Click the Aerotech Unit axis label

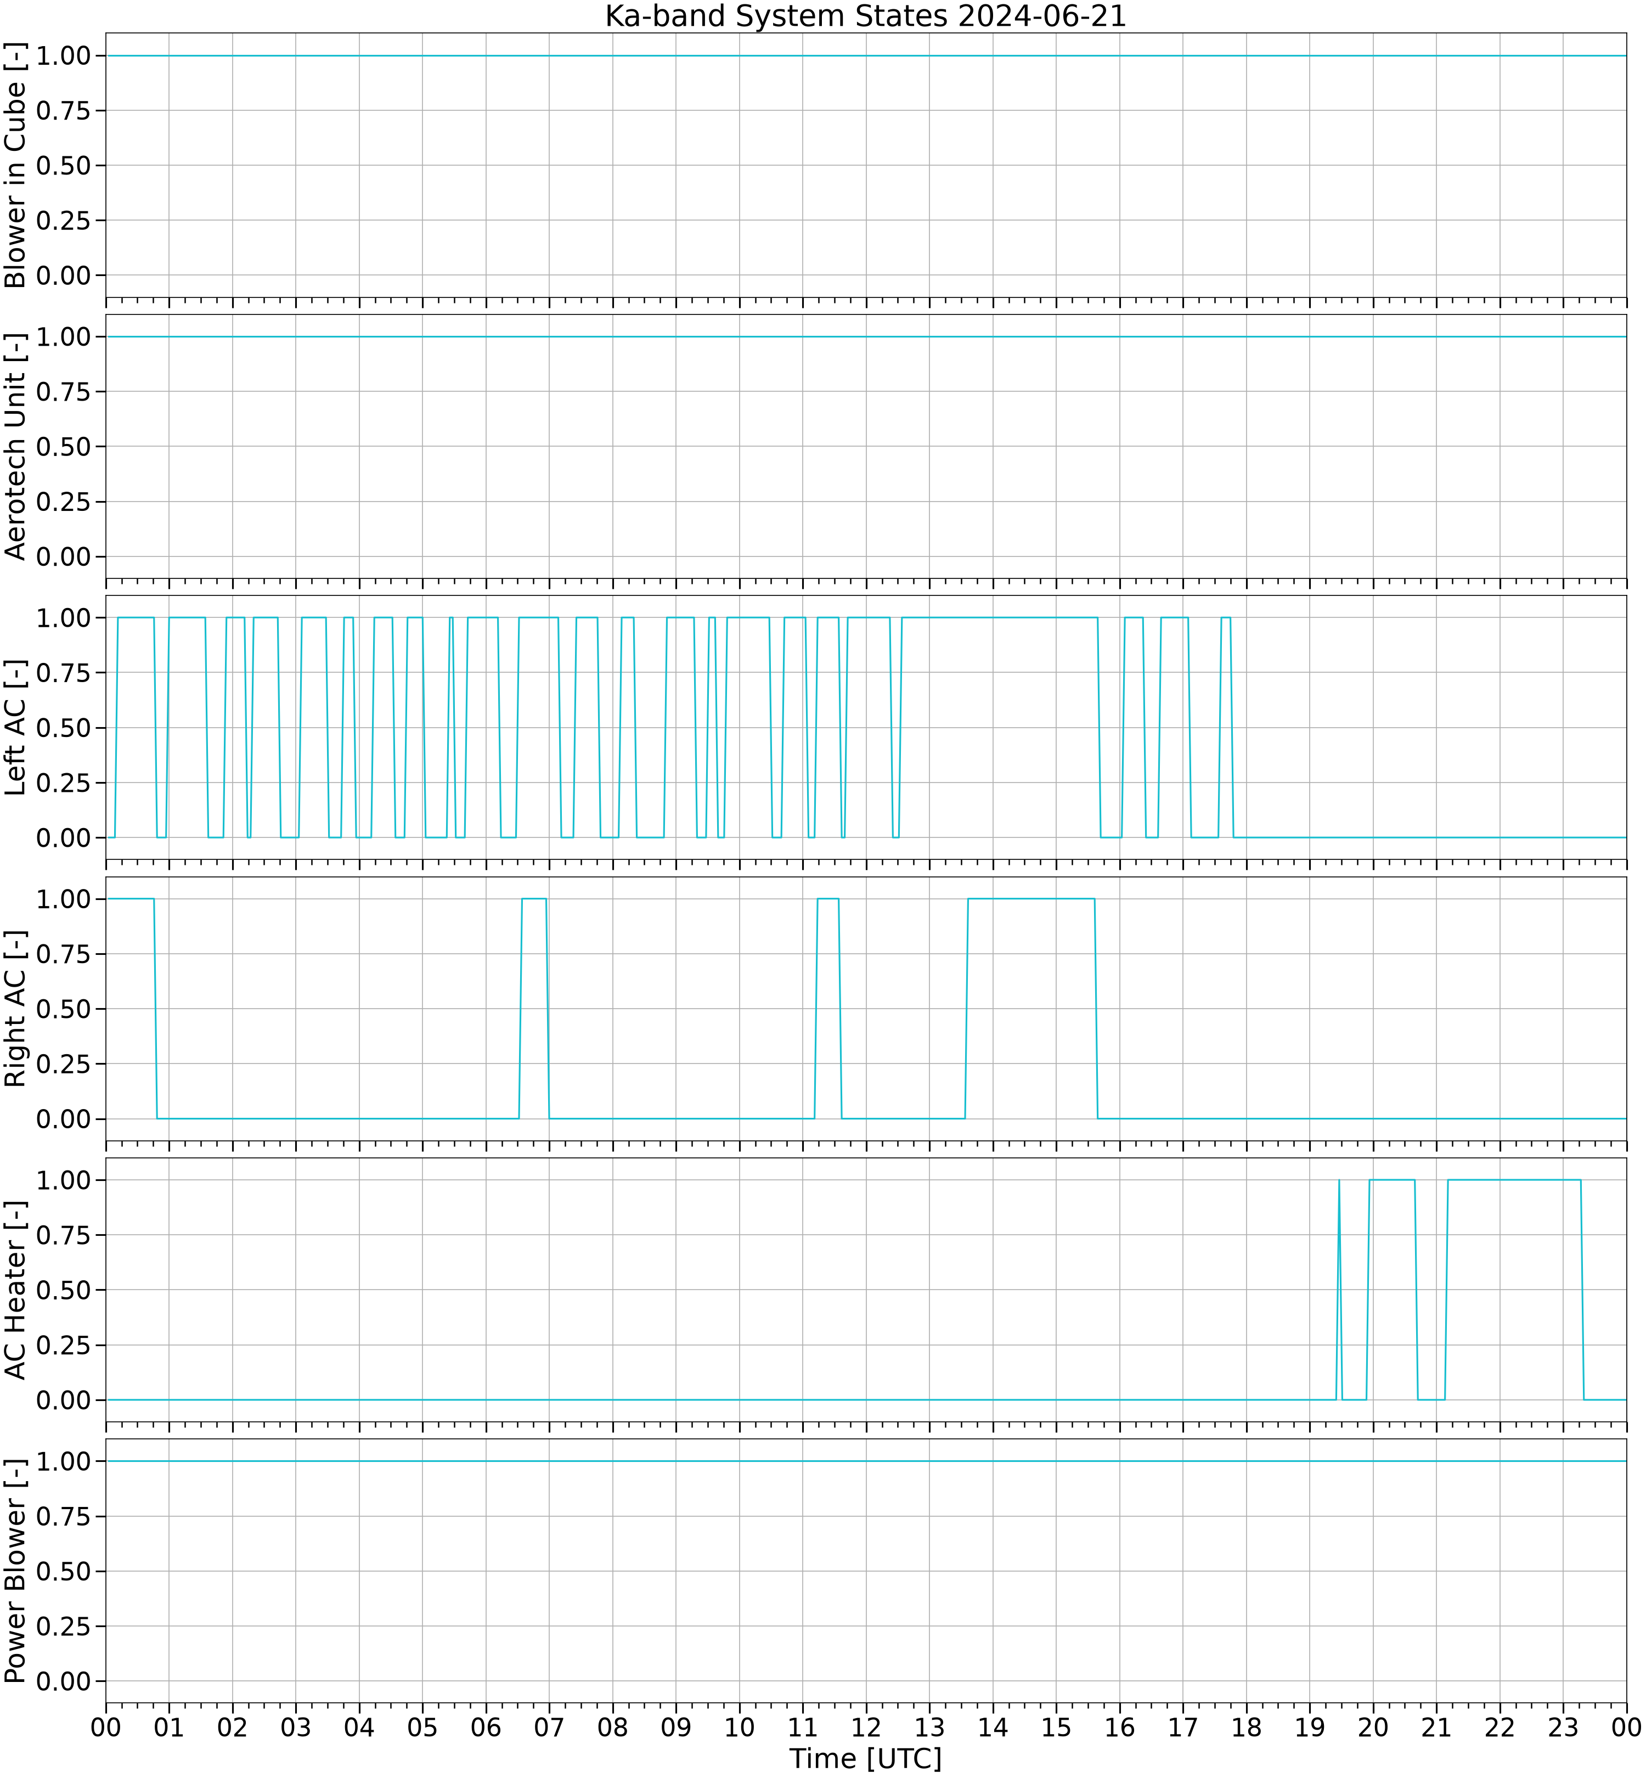point(16,446)
